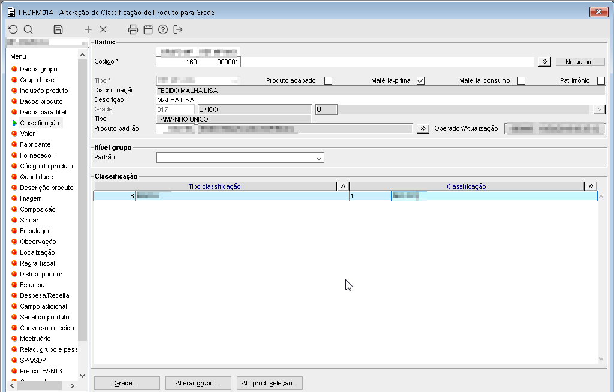Select Código do produto in the menu

[46, 166]
